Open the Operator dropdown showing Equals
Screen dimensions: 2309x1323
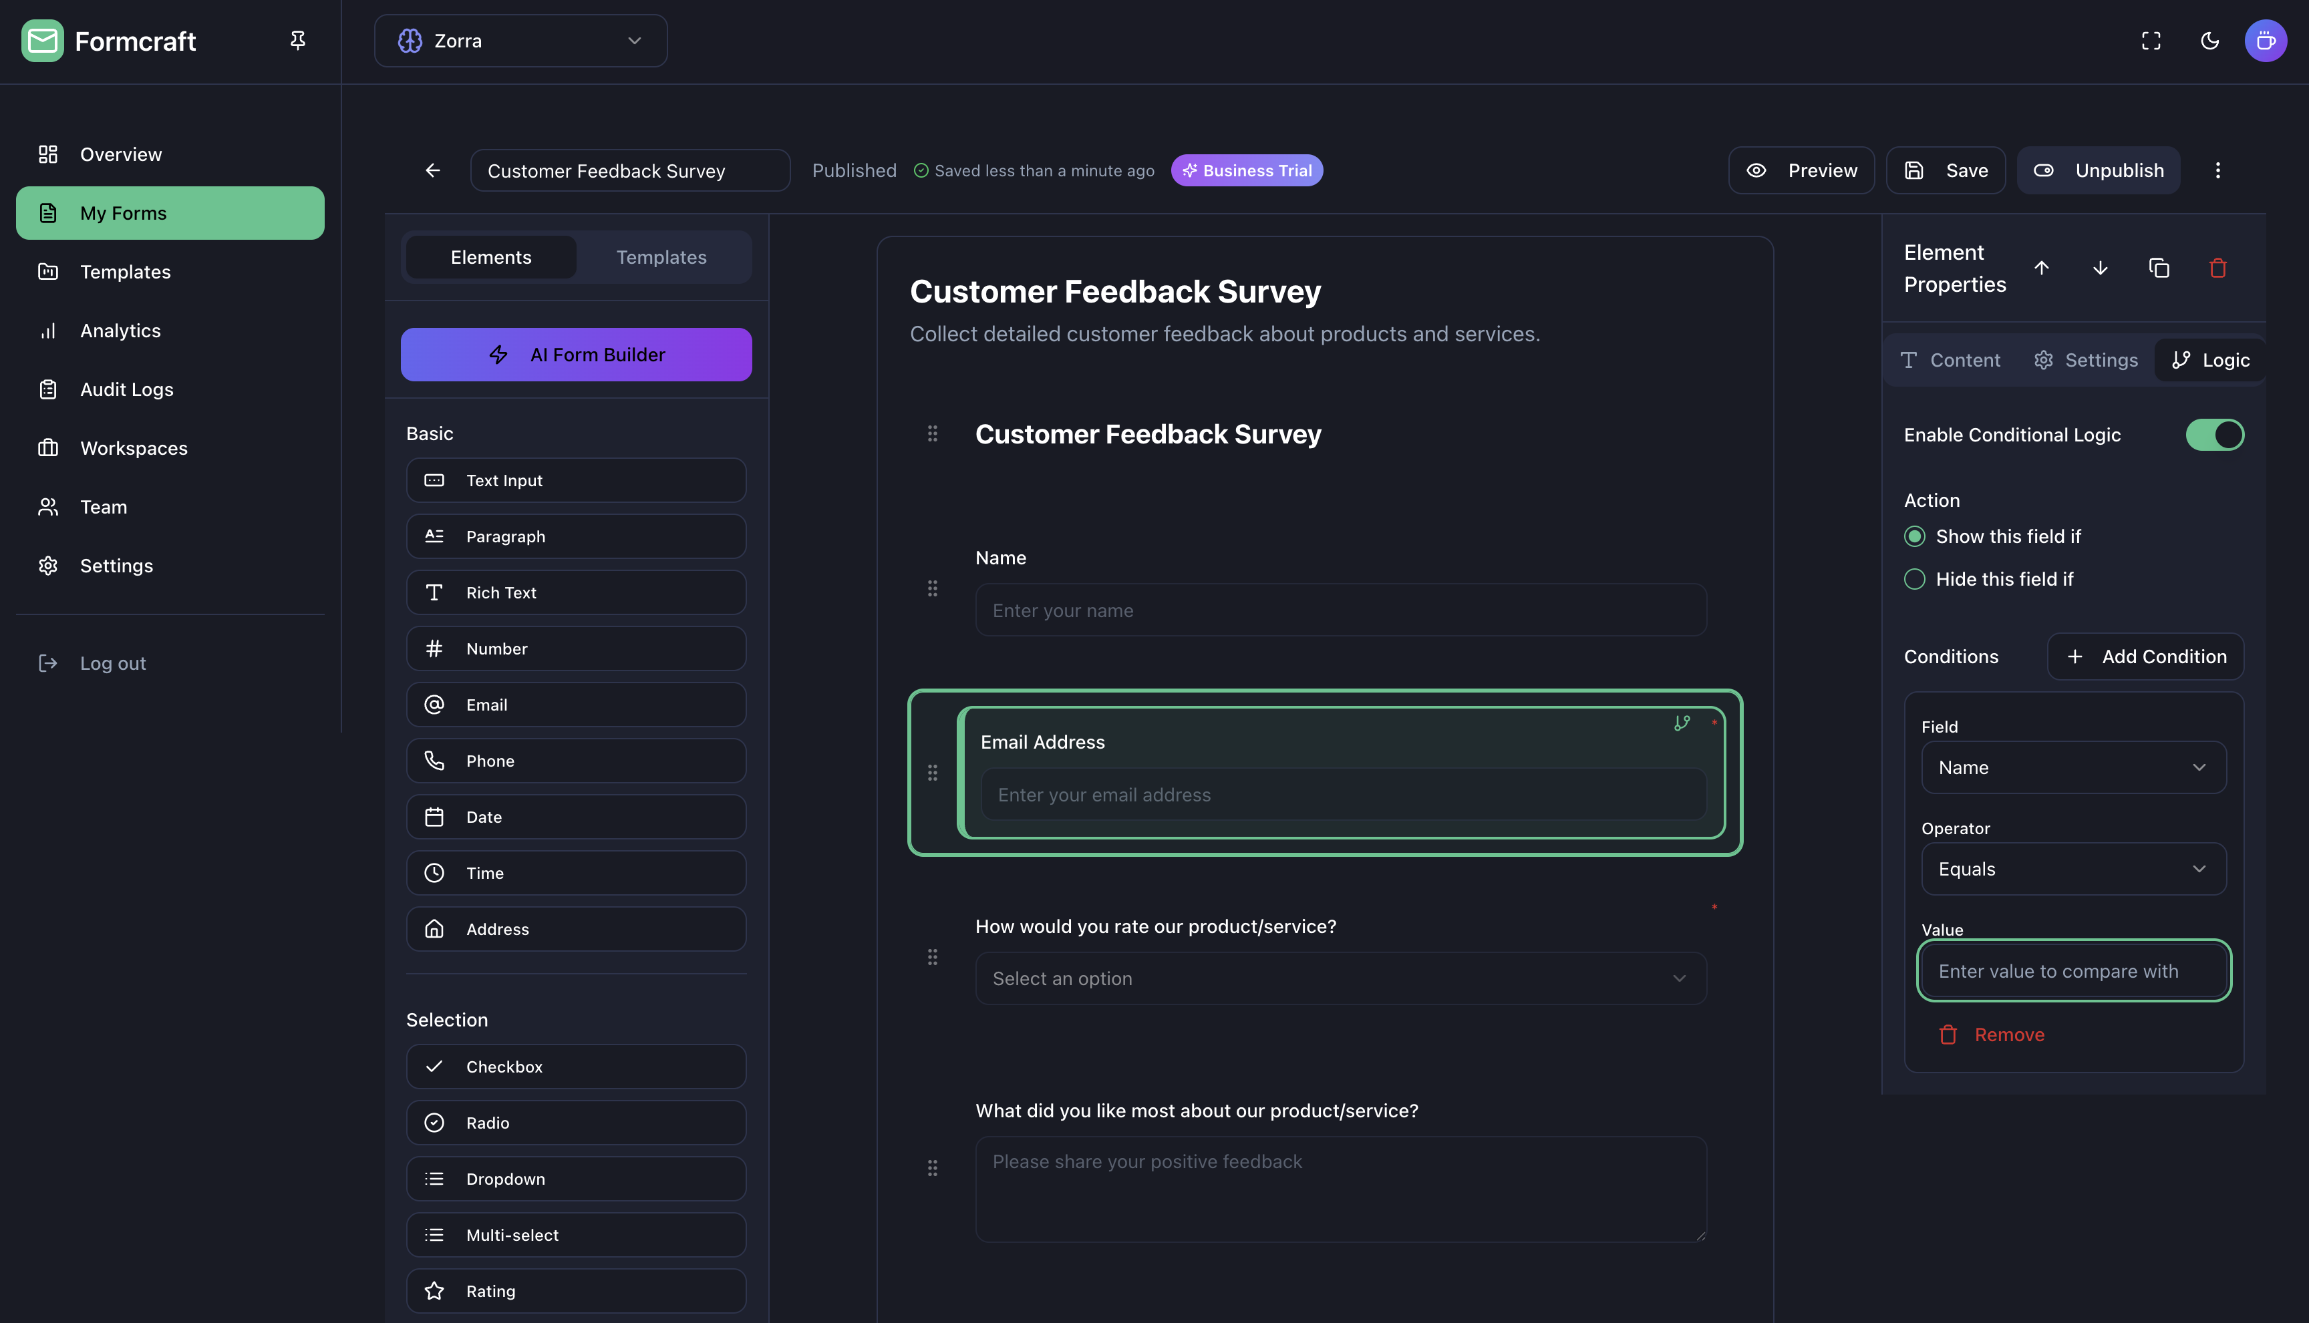tap(2074, 869)
